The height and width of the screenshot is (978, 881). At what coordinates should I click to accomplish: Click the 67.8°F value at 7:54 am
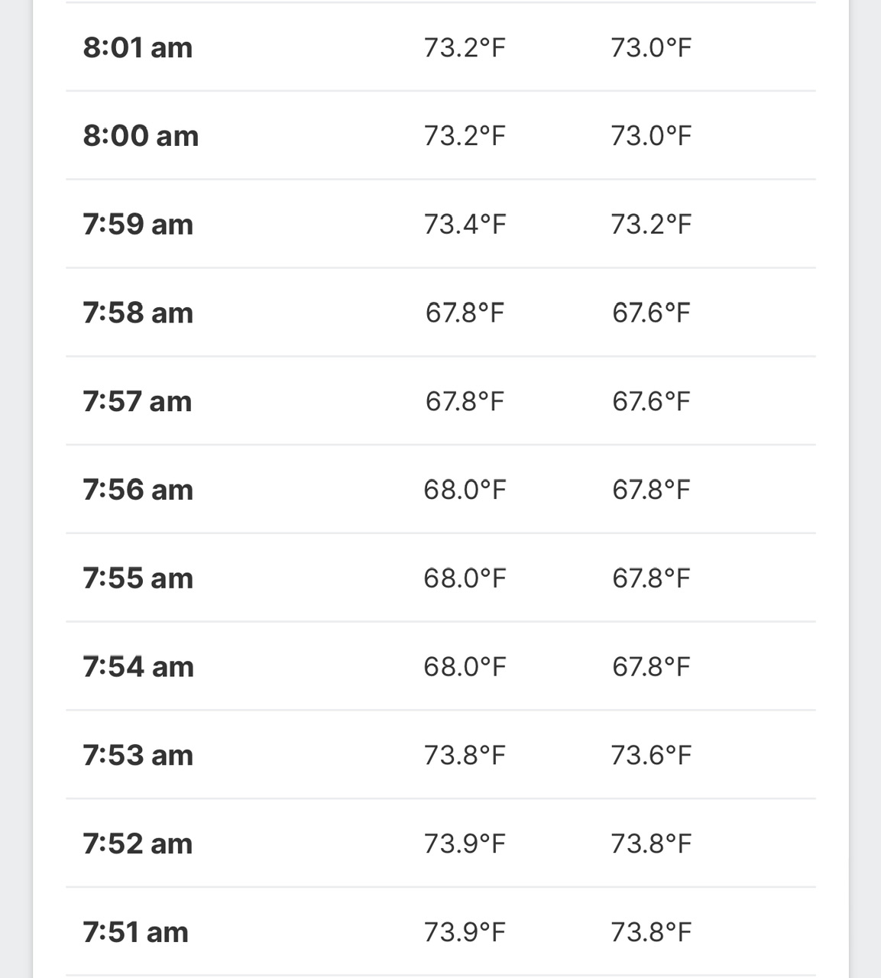click(x=651, y=667)
